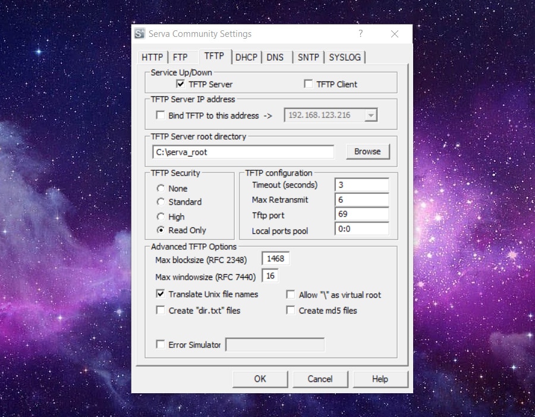
Task: Open the DNS tab
Action: point(275,57)
